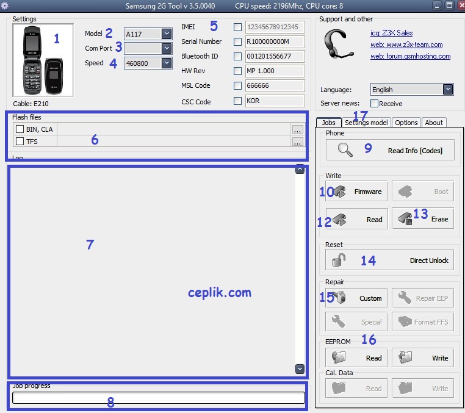Click the MSL Code field showing 666666
Image resolution: width=465 pixels, height=413 pixels.
tap(275, 85)
